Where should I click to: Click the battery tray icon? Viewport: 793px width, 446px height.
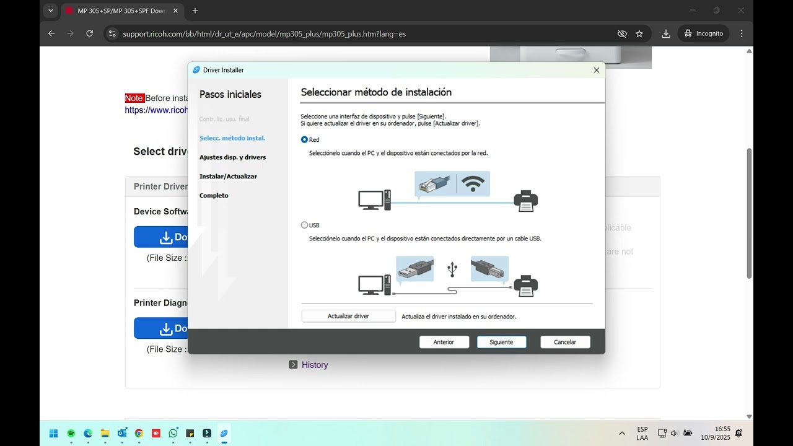[x=688, y=433]
